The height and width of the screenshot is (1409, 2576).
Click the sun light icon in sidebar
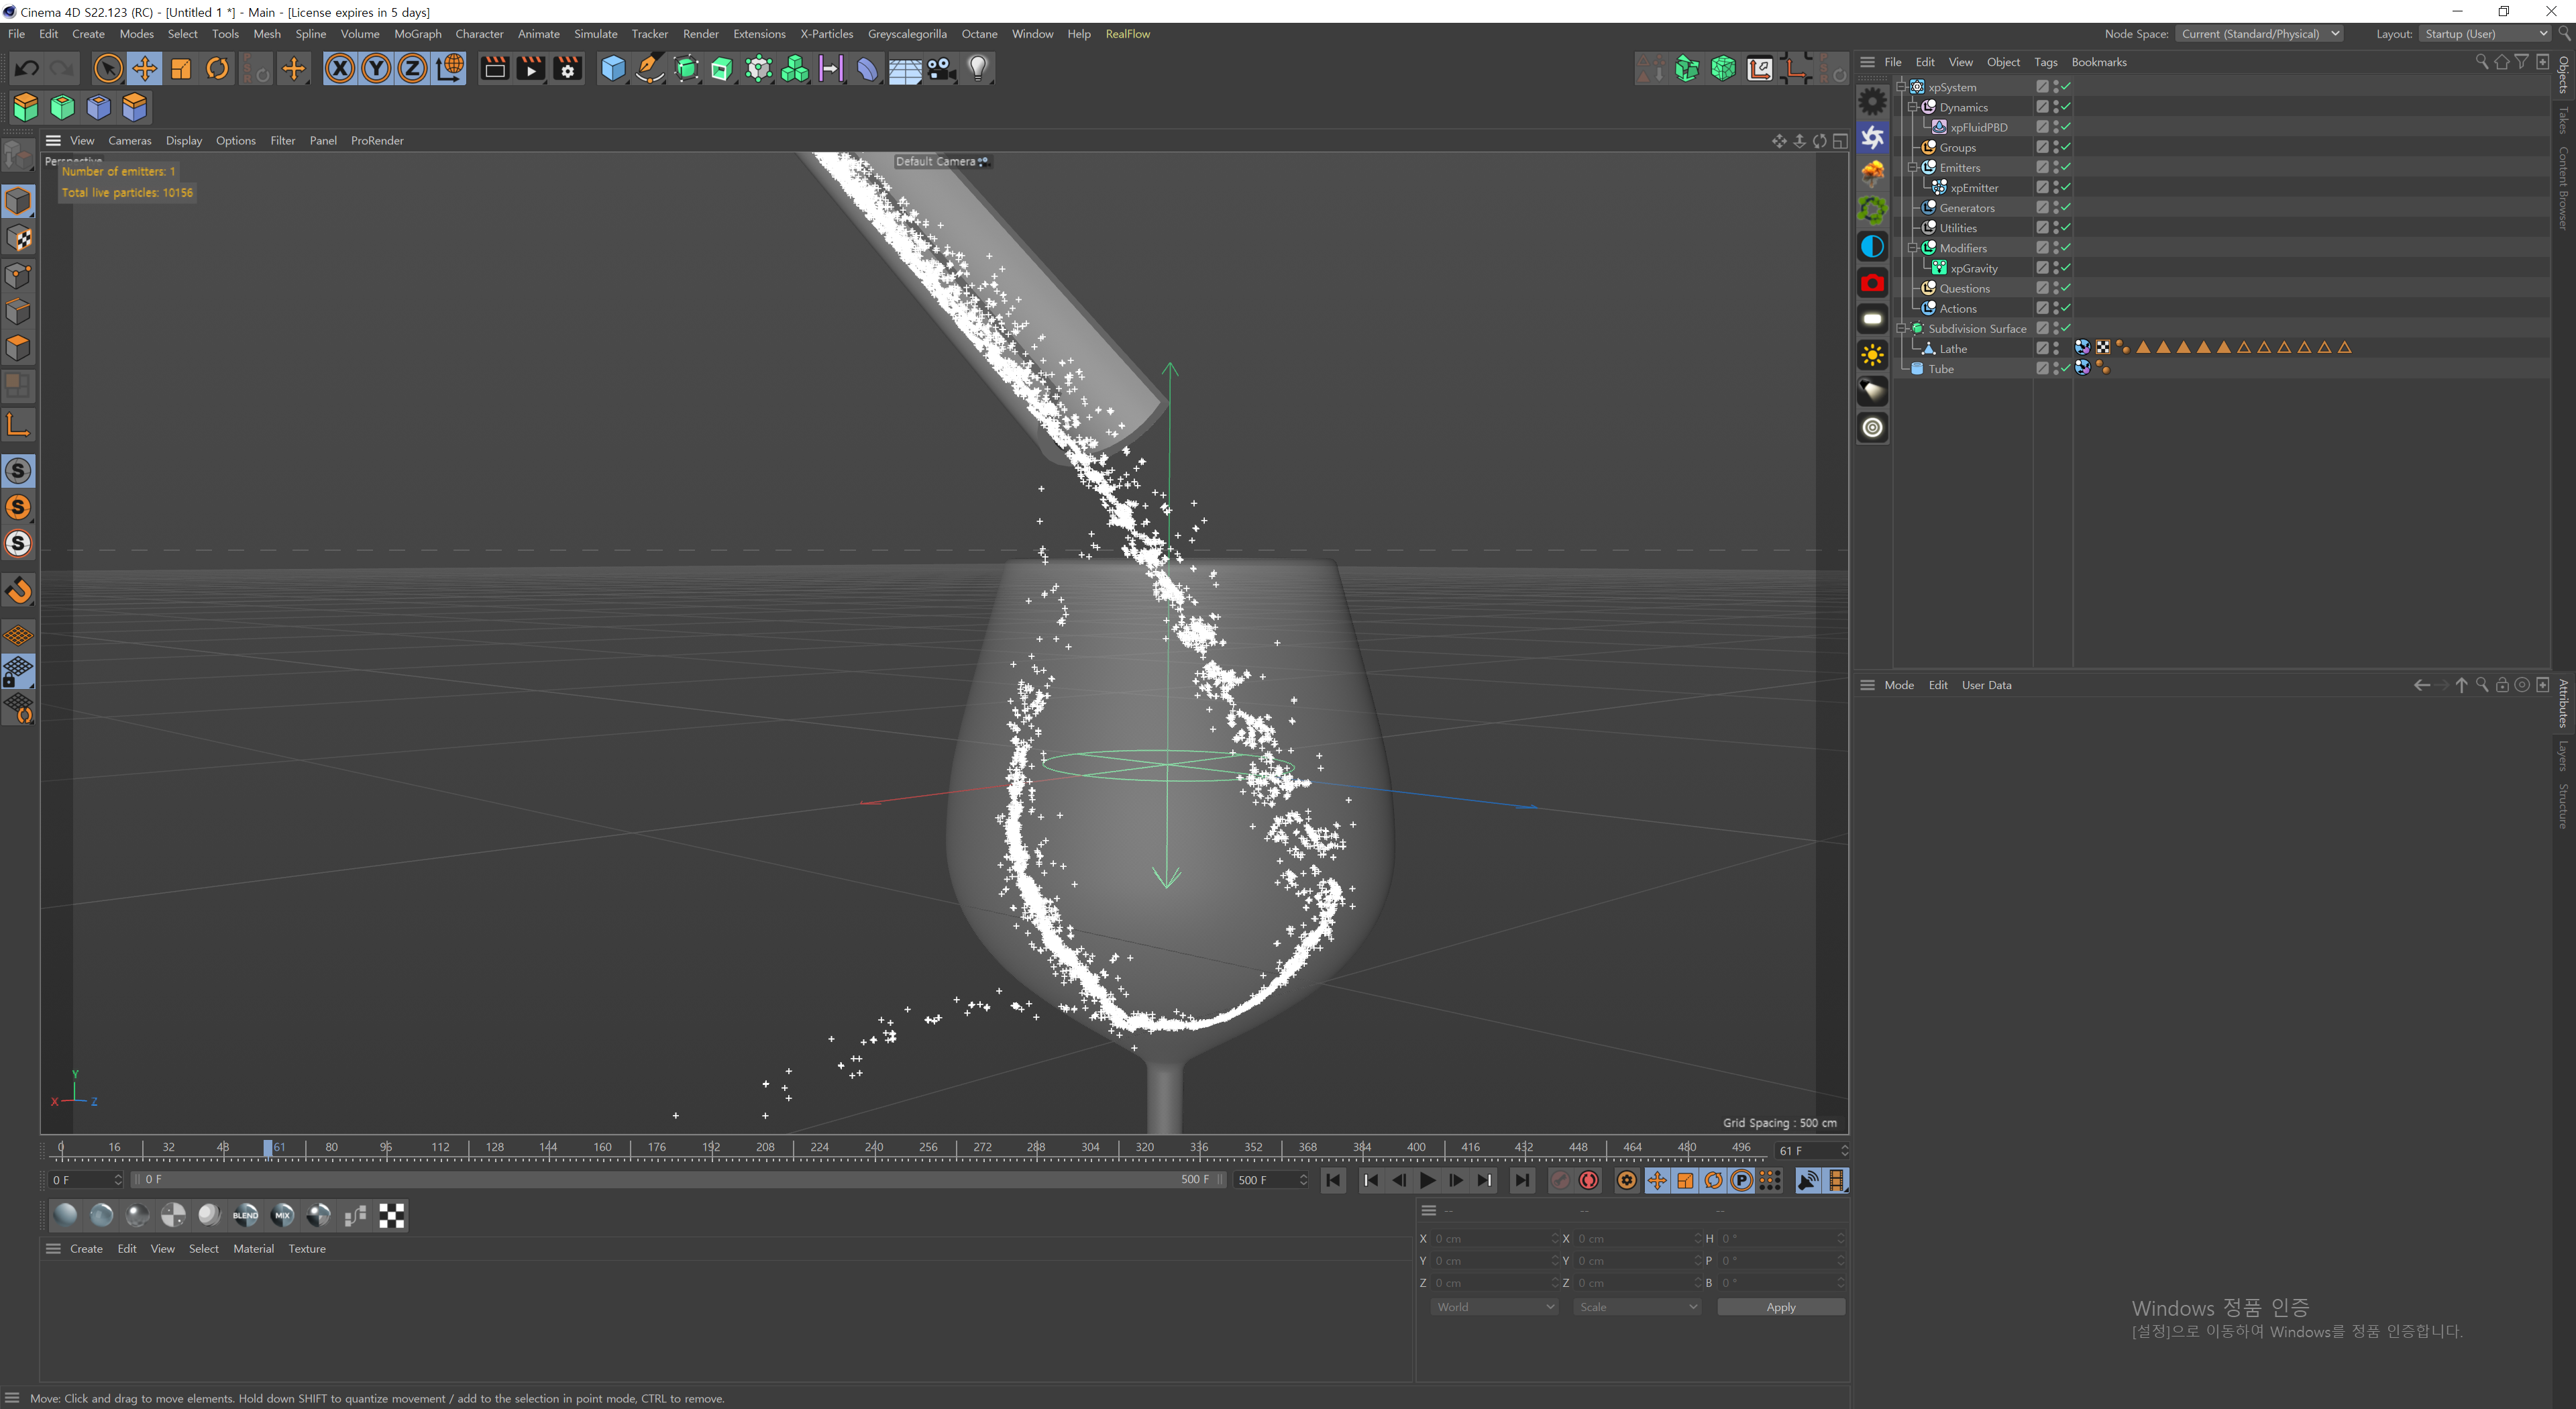1873,355
